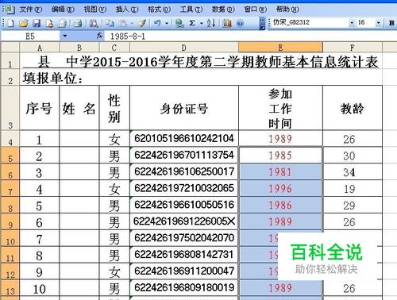Image resolution: width=397 pixels, height=300 pixels.
Task: Open the 格式 menu
Action: click(159, 10)
